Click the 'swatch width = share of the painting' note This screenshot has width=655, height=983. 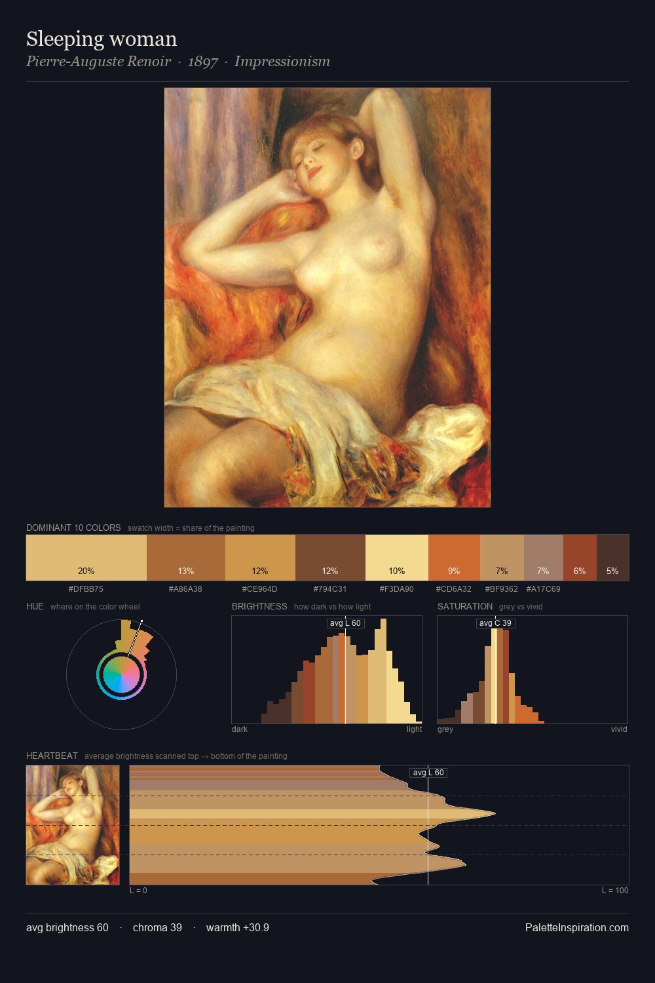coord(191,528)
